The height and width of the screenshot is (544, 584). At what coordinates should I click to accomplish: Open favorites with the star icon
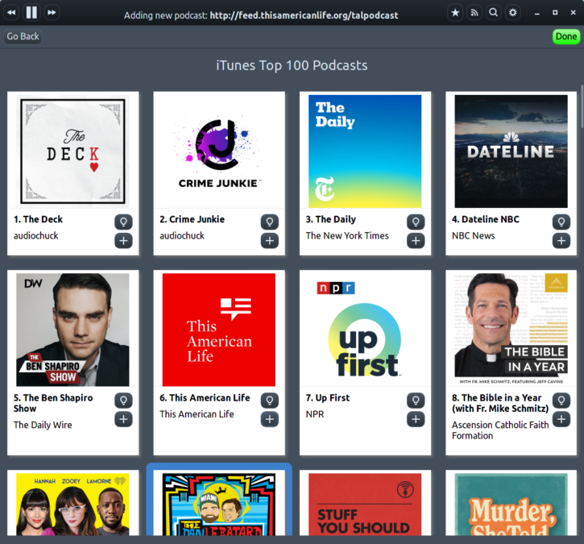pos(455,13)
